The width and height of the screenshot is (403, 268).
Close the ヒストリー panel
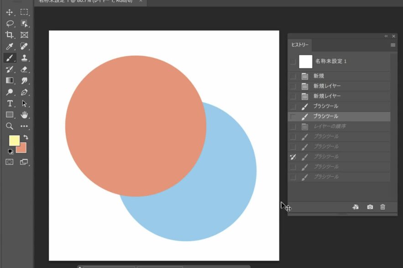point(393,36)
